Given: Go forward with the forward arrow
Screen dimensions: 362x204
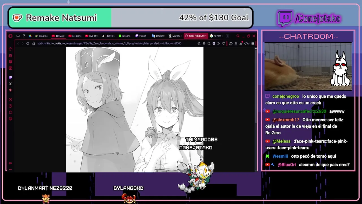Looking at the screenshot, I should pos(22,43).
